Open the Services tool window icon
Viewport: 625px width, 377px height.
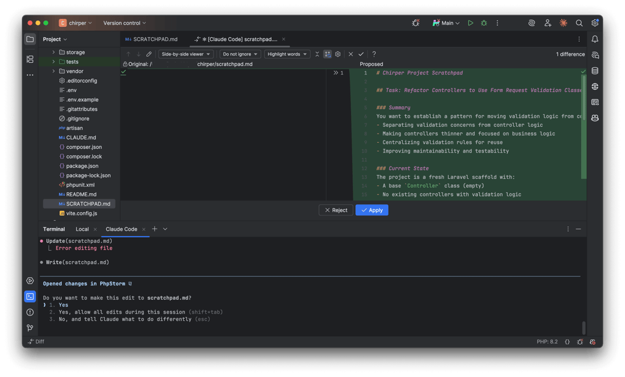30,281
